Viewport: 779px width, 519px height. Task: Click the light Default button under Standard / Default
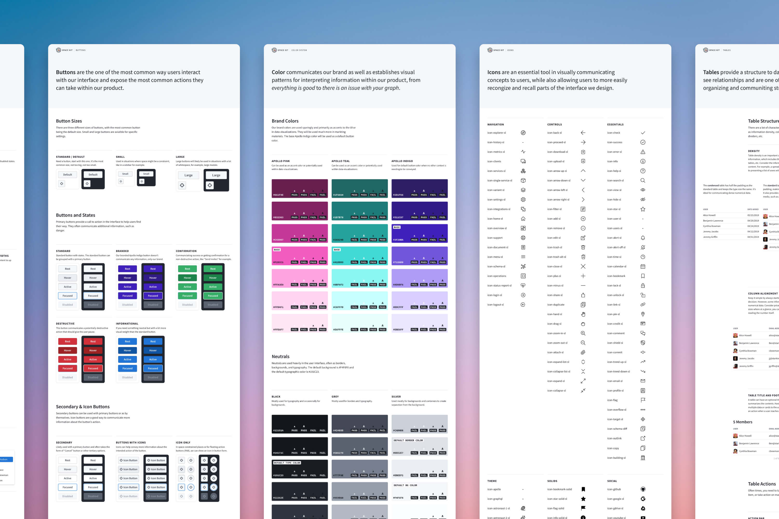[68, 174]
